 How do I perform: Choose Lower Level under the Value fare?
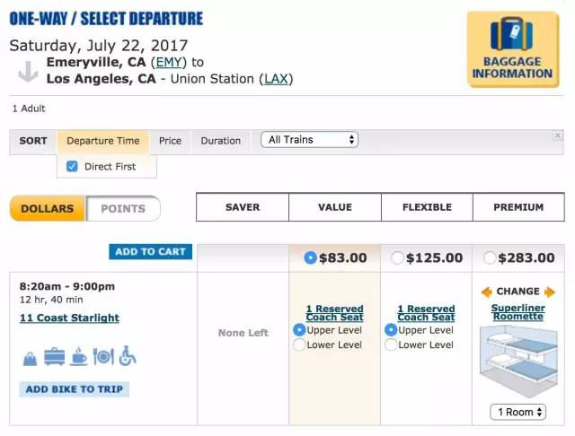299,344
